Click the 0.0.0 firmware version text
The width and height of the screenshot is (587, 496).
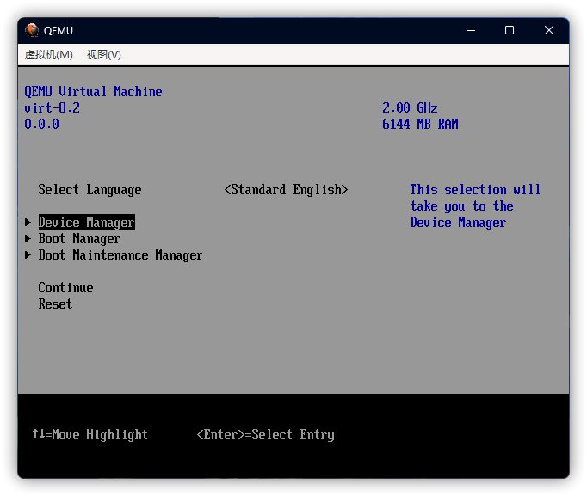41,125
